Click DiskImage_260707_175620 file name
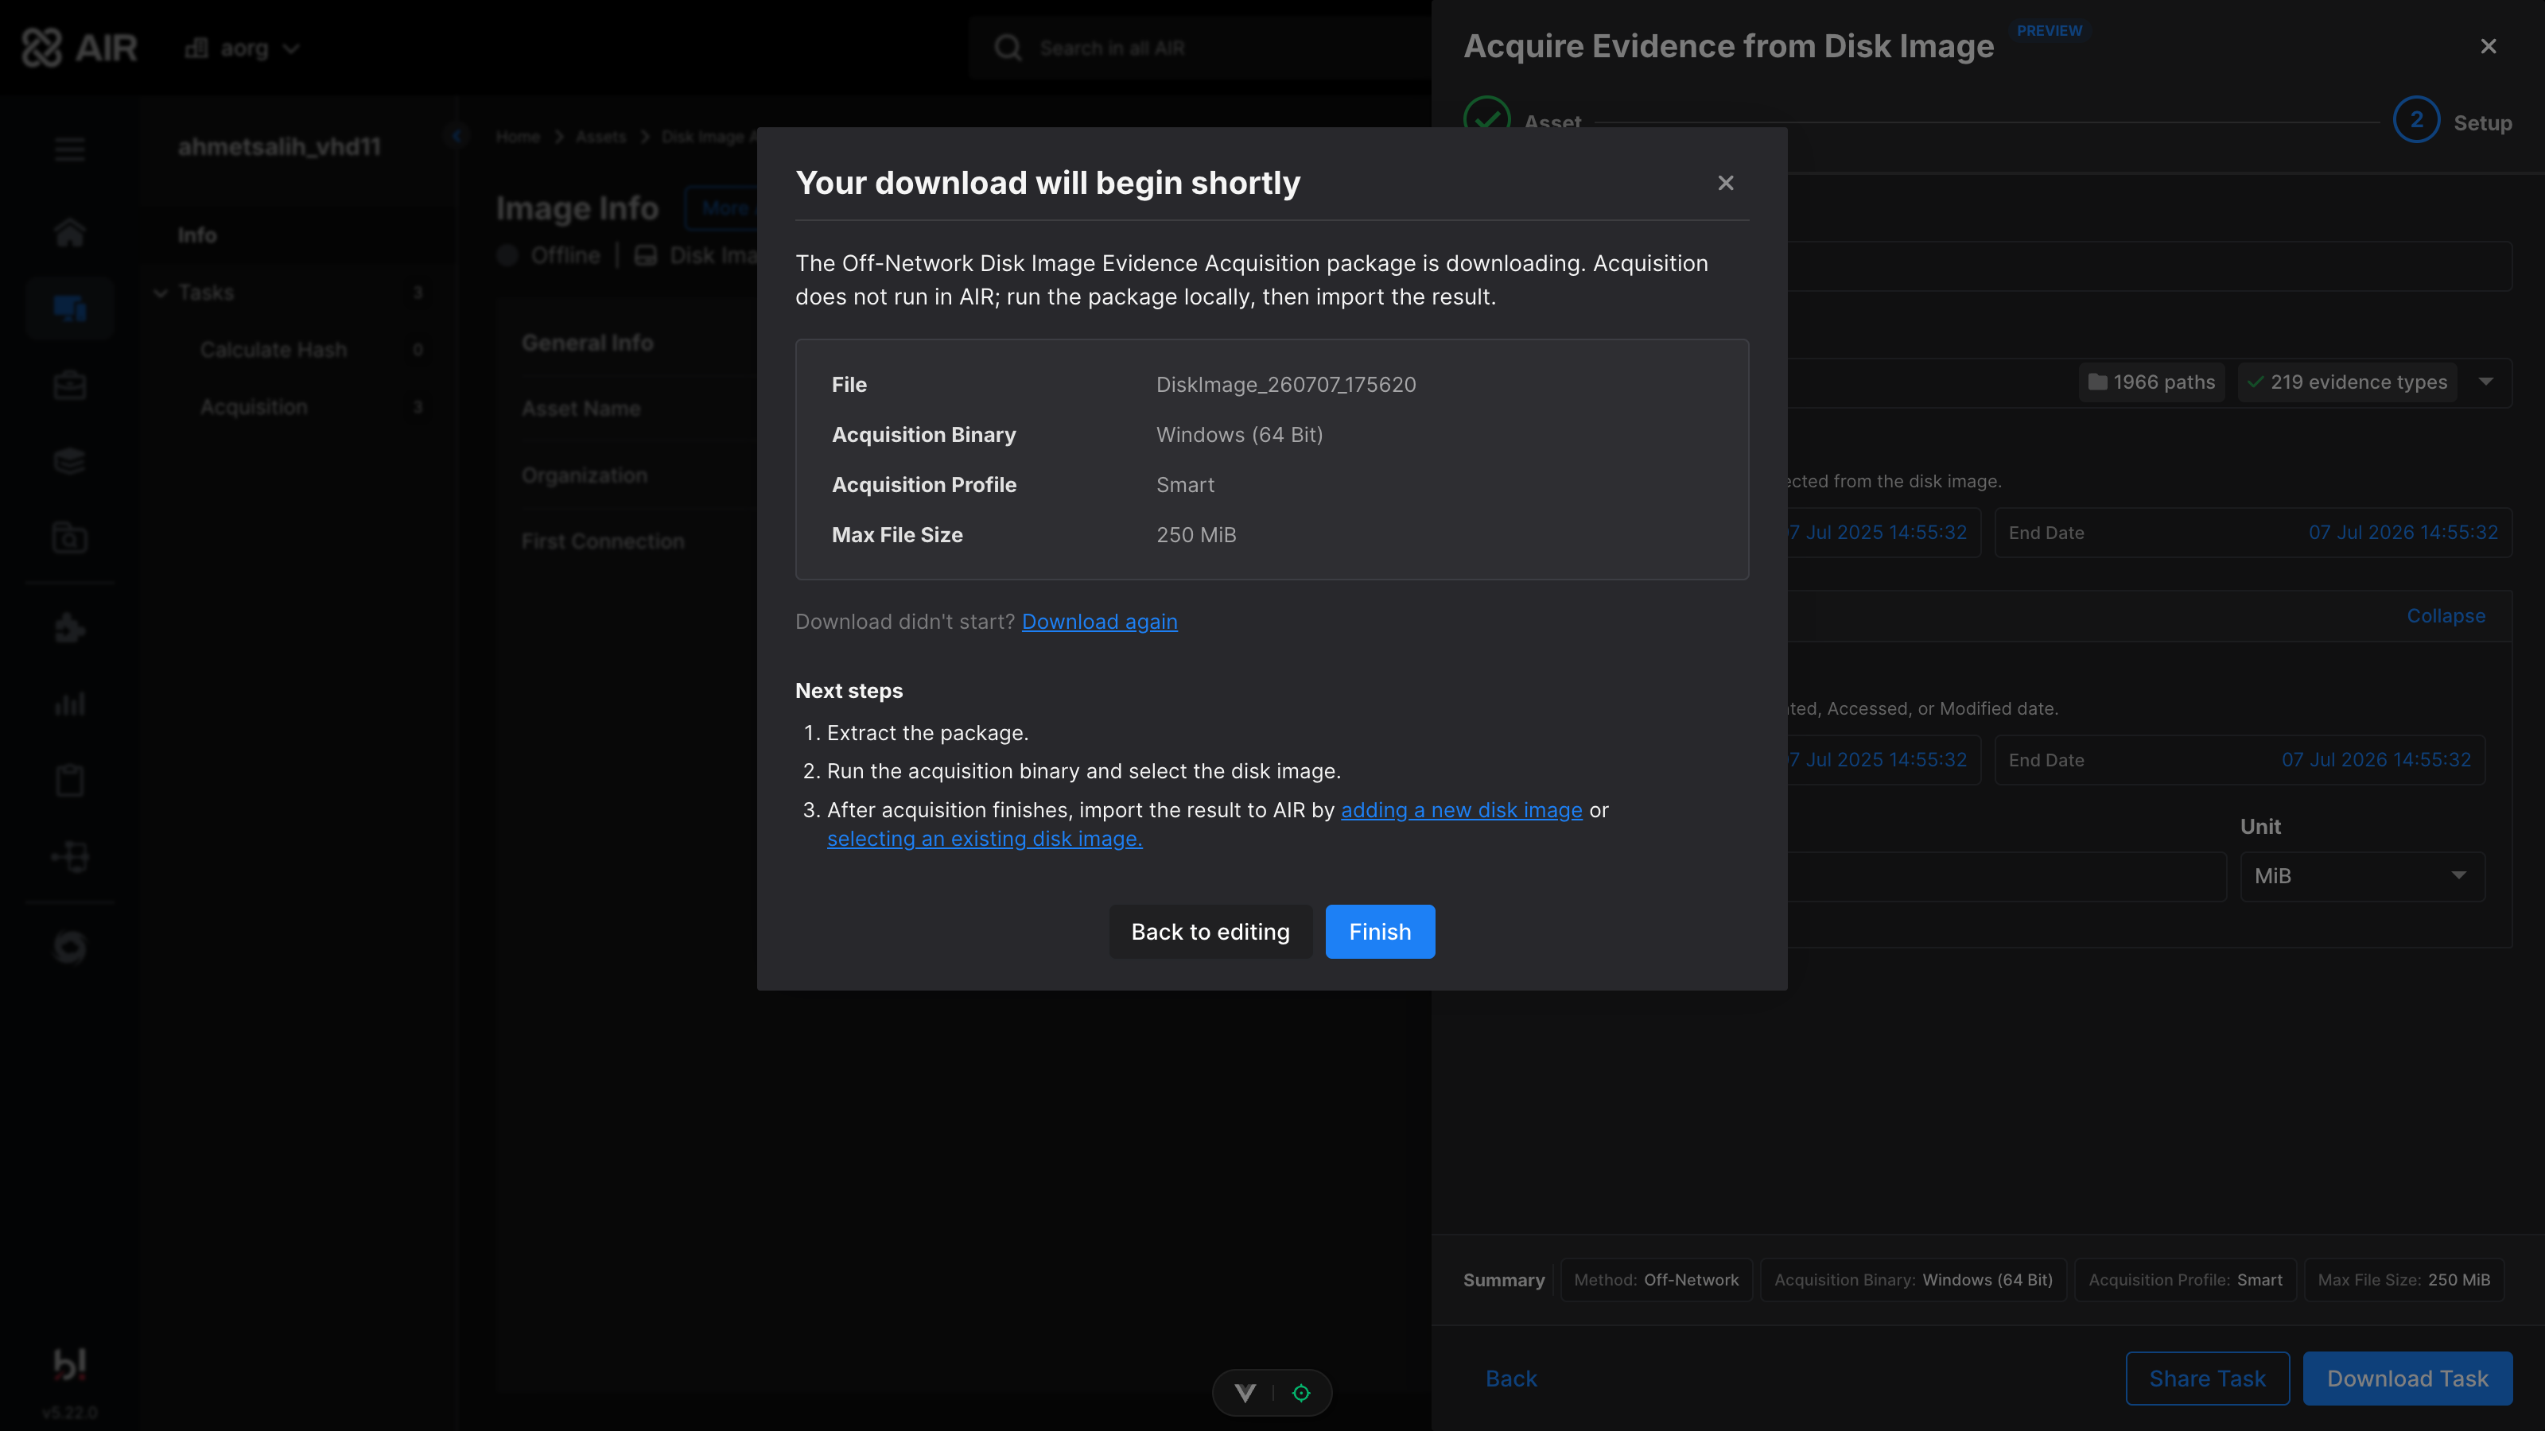Viewport: 2545px width, 1431px height. tap(1285, 384)
